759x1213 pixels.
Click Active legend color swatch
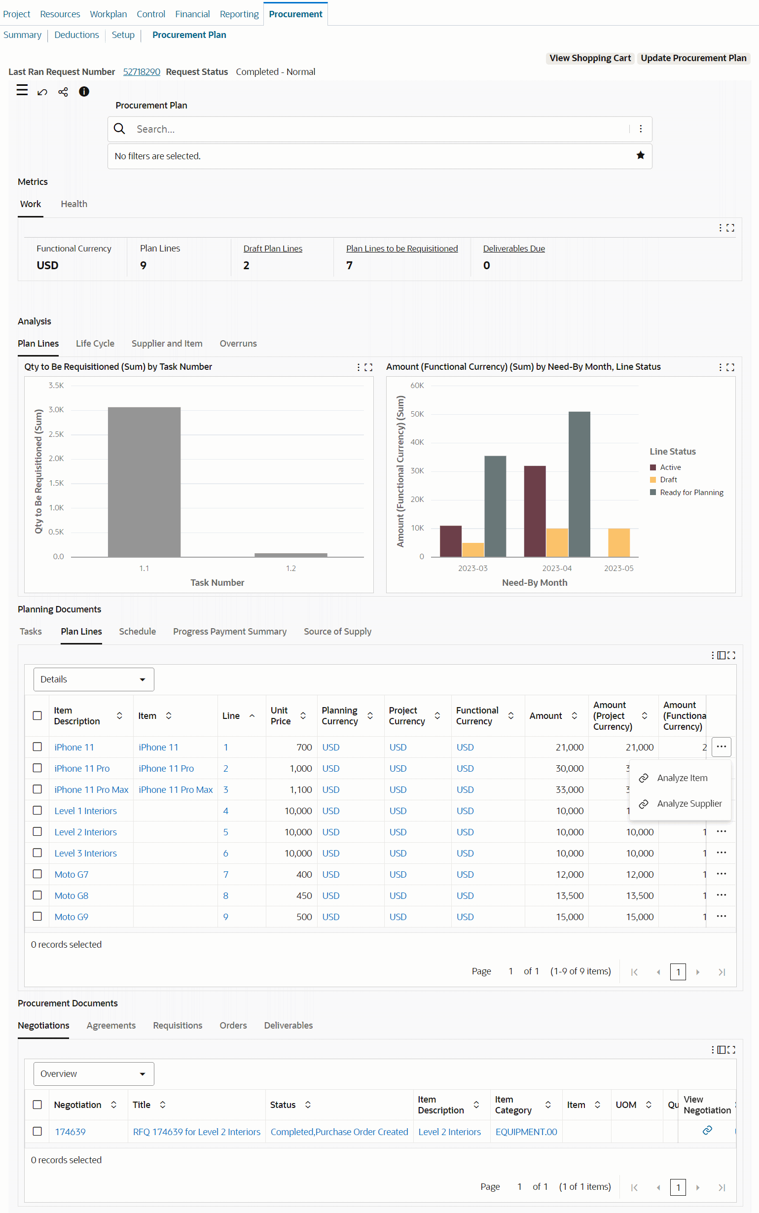(x=653, y=467)
